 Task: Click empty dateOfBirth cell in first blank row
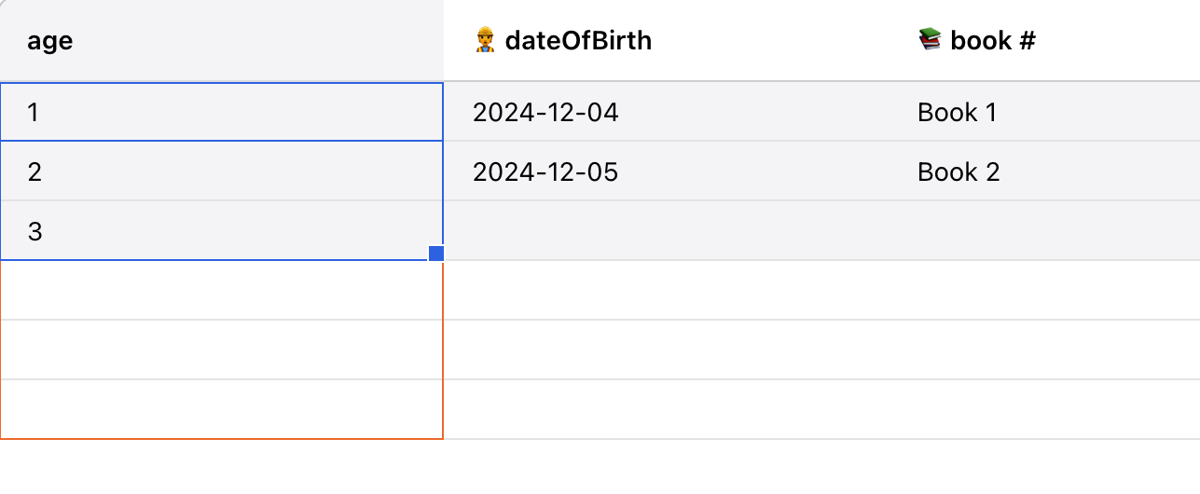(x=666, y=291)
